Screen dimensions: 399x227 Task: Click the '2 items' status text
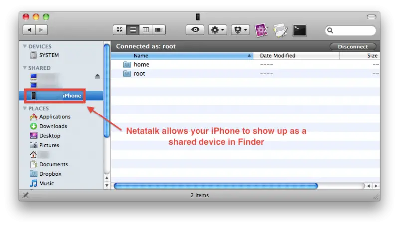tap(199, 195)
